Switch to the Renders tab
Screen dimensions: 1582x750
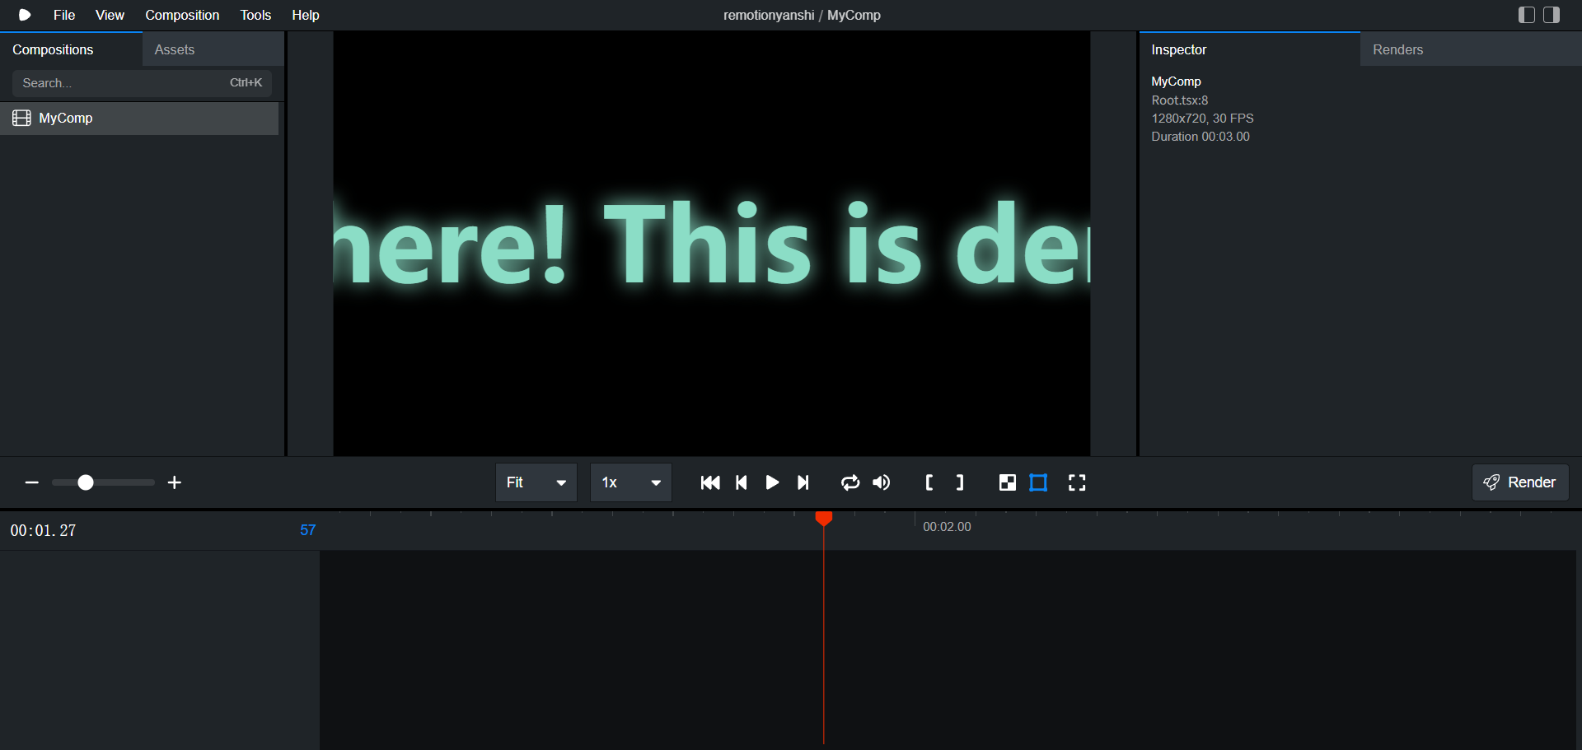[x=1471, y=49]
